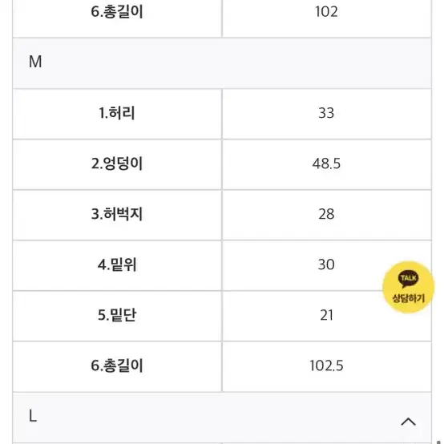Expand the L size section header

(222, 418)
